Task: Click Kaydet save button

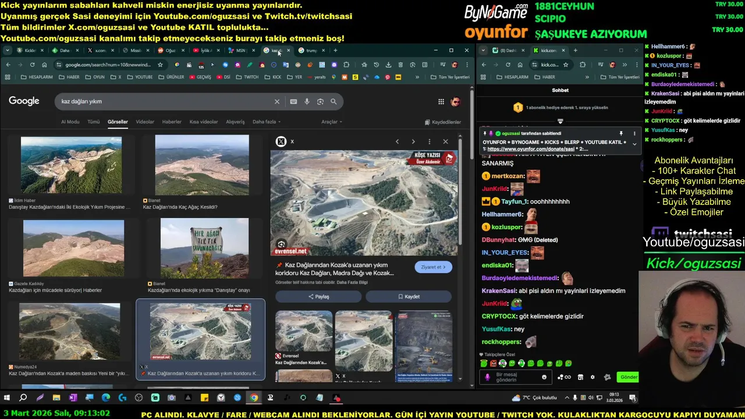Action: pyautogui.click(x=409, y=296)
